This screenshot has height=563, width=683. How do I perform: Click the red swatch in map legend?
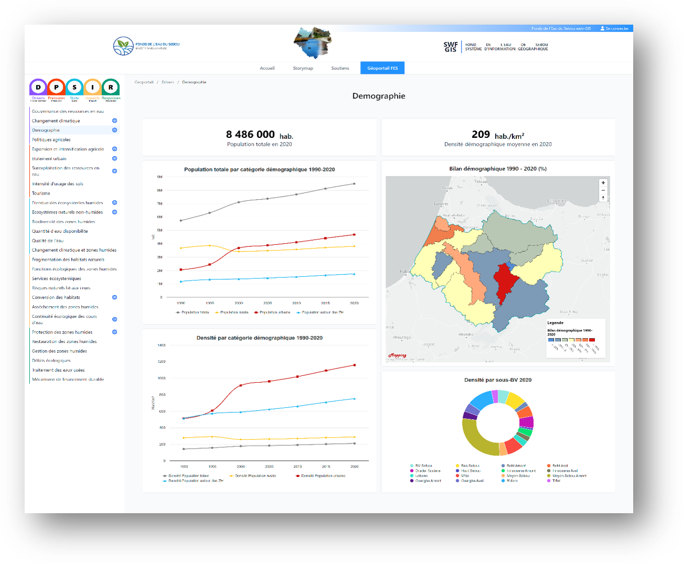point(592,340)
